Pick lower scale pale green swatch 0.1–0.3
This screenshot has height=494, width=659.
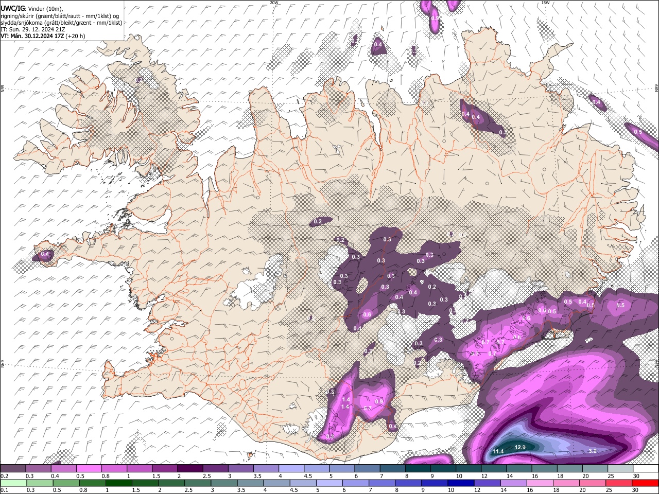coord(13,483)
